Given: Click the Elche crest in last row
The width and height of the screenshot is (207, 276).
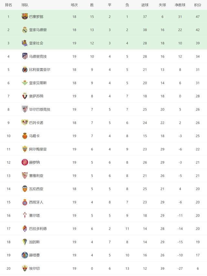Looking at the screenshot, I should click(x=25, y=268).
